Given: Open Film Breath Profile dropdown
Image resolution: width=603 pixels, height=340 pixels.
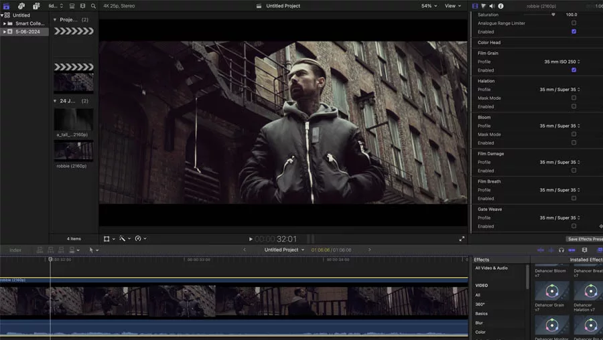Looking at the screenshot, I should click(x=559, y=190).
